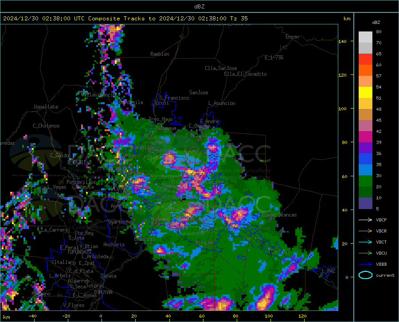Click the Composite Tracks timestamp header text

125,19
